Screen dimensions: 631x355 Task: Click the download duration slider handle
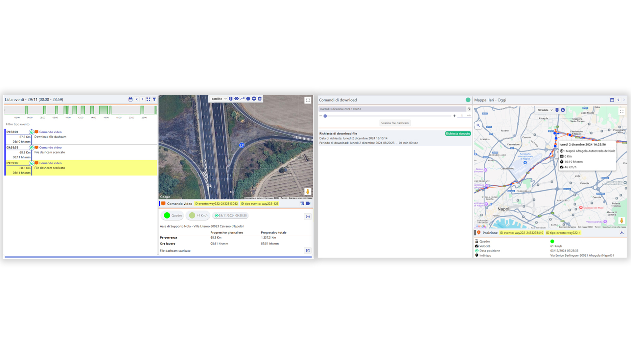click(325, 116)
